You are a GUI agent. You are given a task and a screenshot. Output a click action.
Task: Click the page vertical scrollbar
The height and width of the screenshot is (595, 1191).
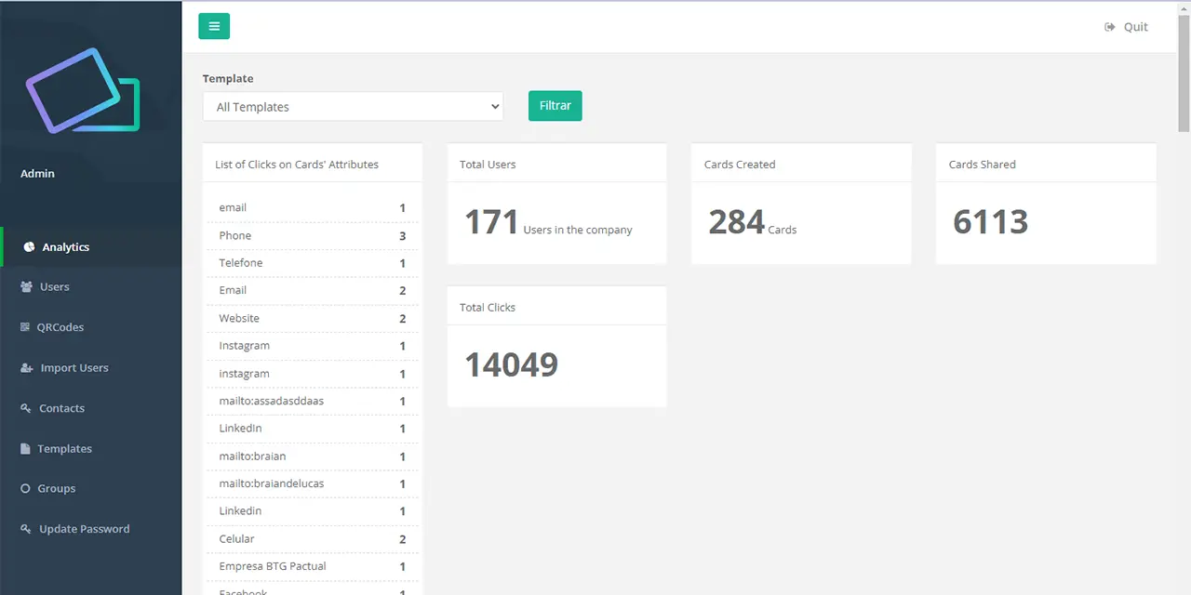tap(1184, 74)
